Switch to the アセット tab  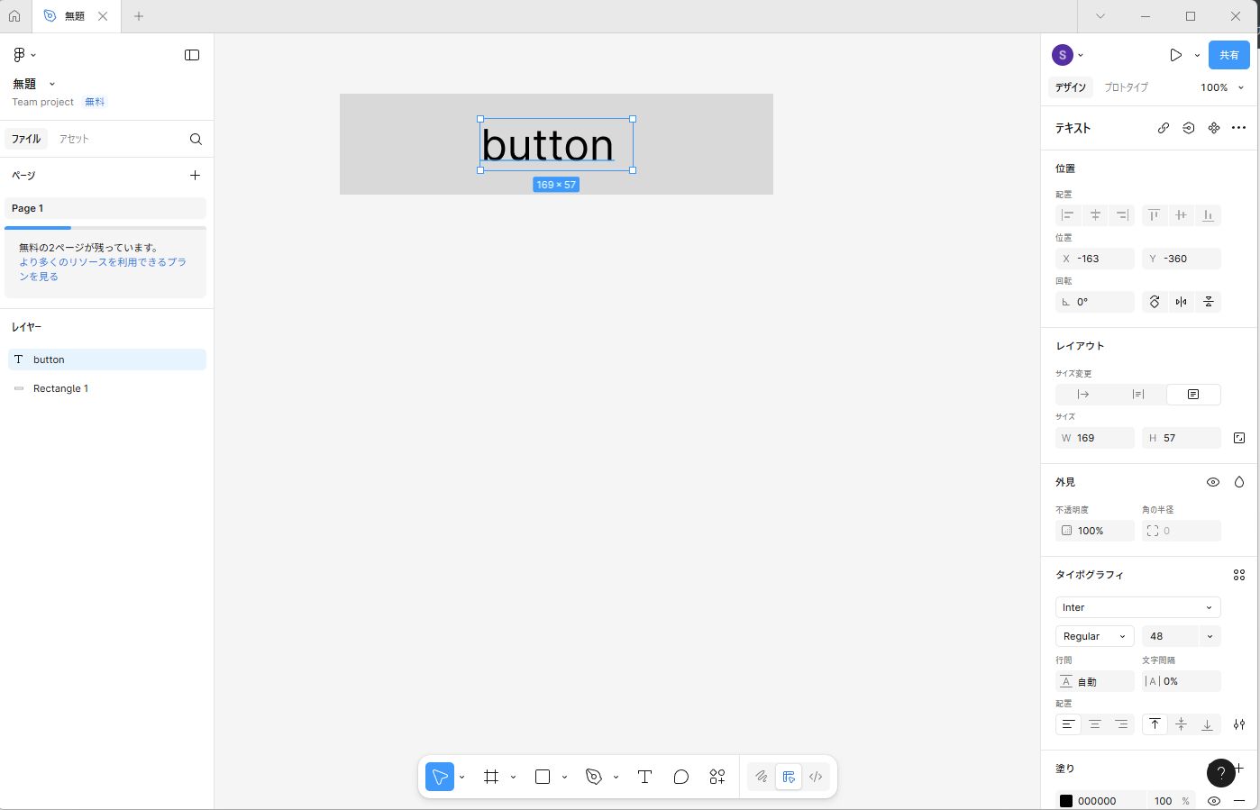point(74,139)
